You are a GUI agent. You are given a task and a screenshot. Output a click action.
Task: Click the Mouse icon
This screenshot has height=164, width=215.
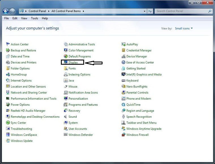pyautogui.click(x=66, y=86)
